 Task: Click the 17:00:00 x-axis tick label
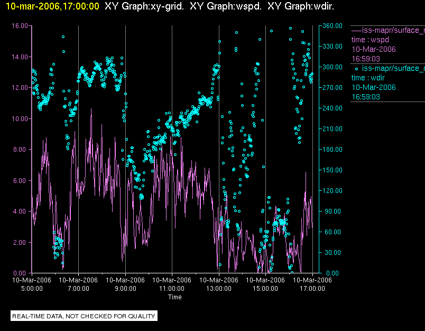tap(312, 289)
